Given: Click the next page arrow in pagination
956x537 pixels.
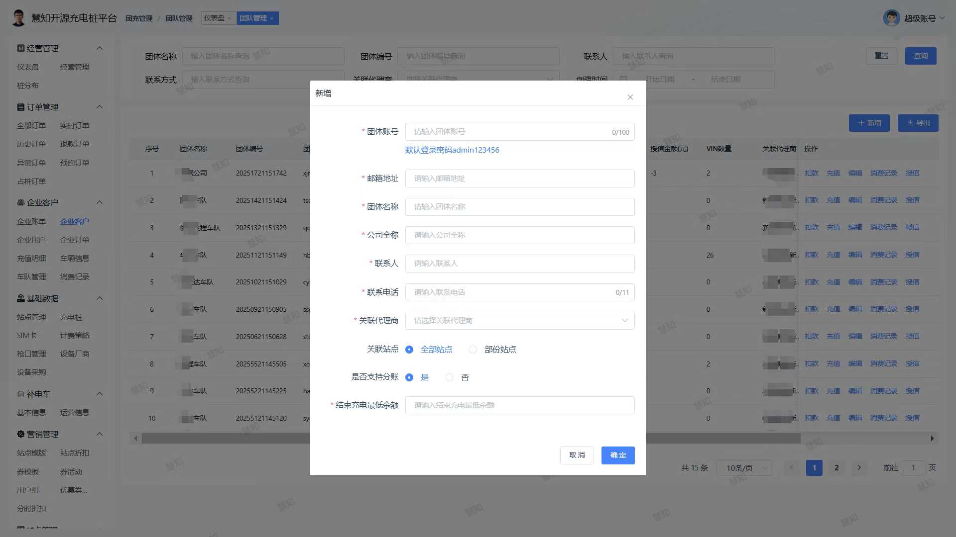Looking at the screenshot, I should 859,467.
